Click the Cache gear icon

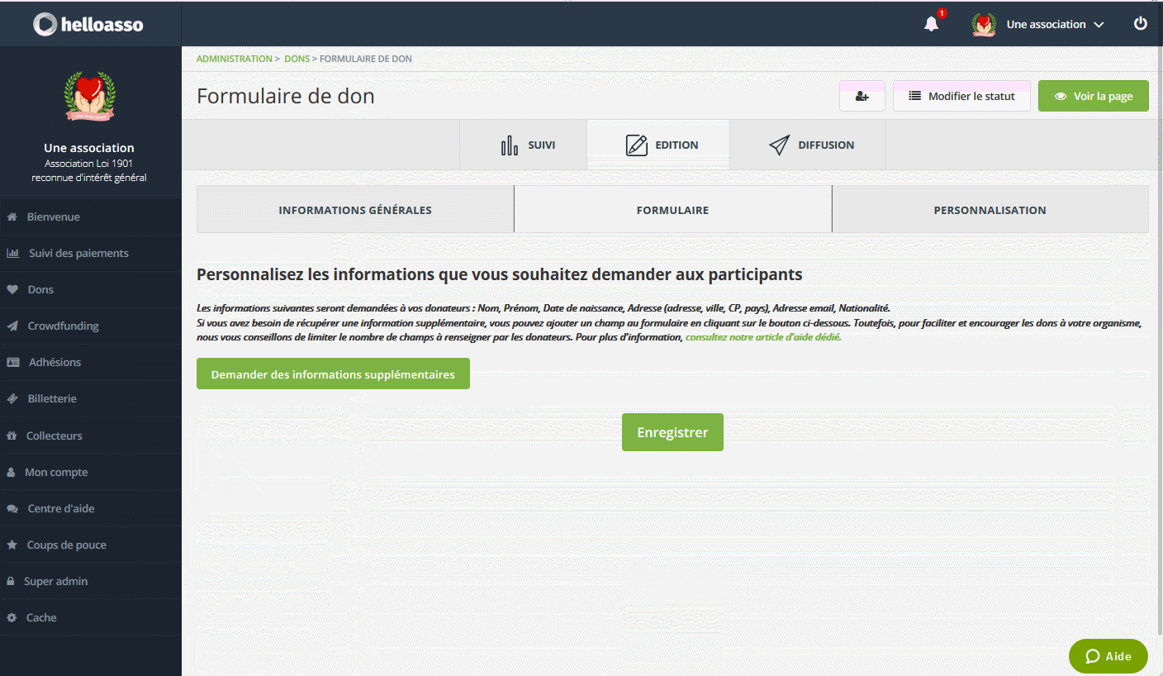pos(12,617)
